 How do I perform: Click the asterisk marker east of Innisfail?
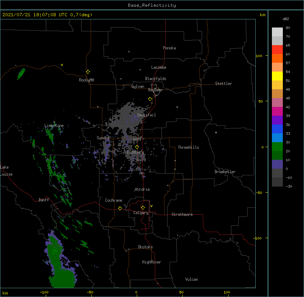[x=177, y=107]
